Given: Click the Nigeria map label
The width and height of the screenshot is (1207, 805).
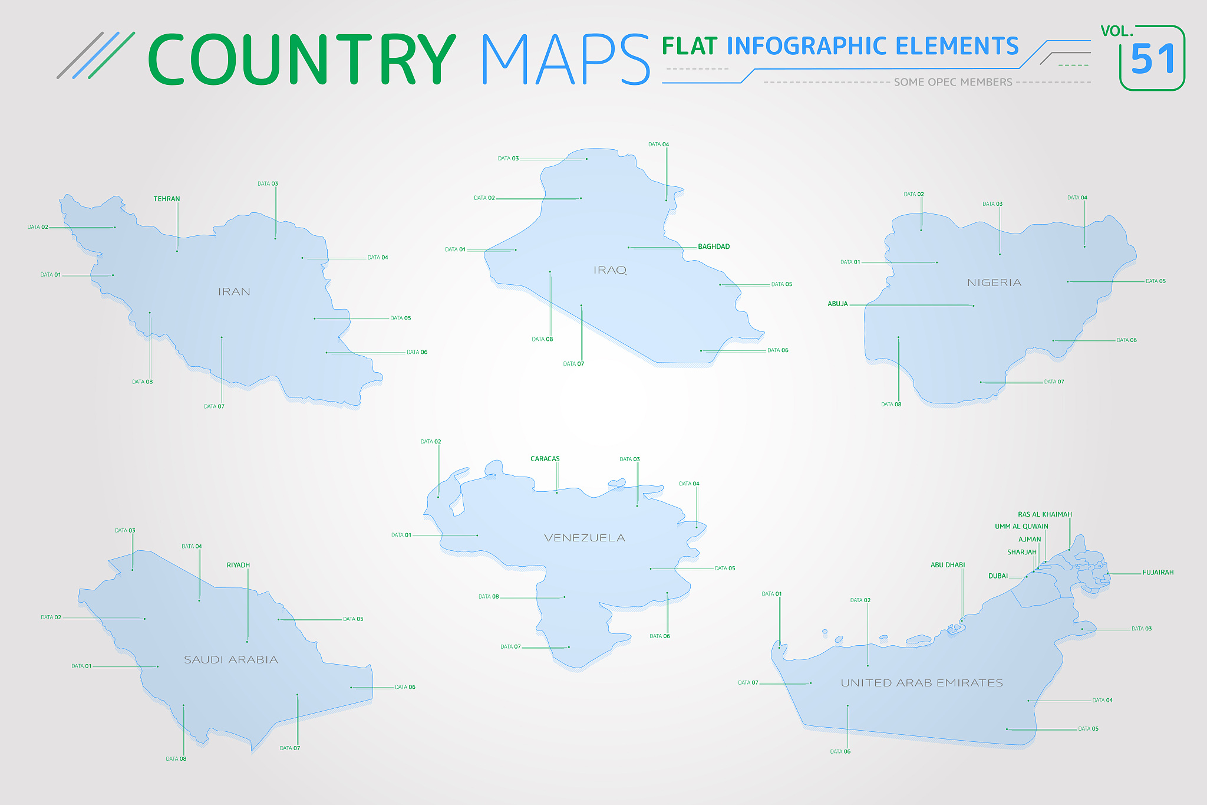Looking at the screenshot, I should [994, 282].
